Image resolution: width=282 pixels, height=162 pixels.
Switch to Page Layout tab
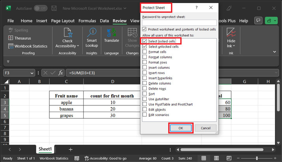63,21
